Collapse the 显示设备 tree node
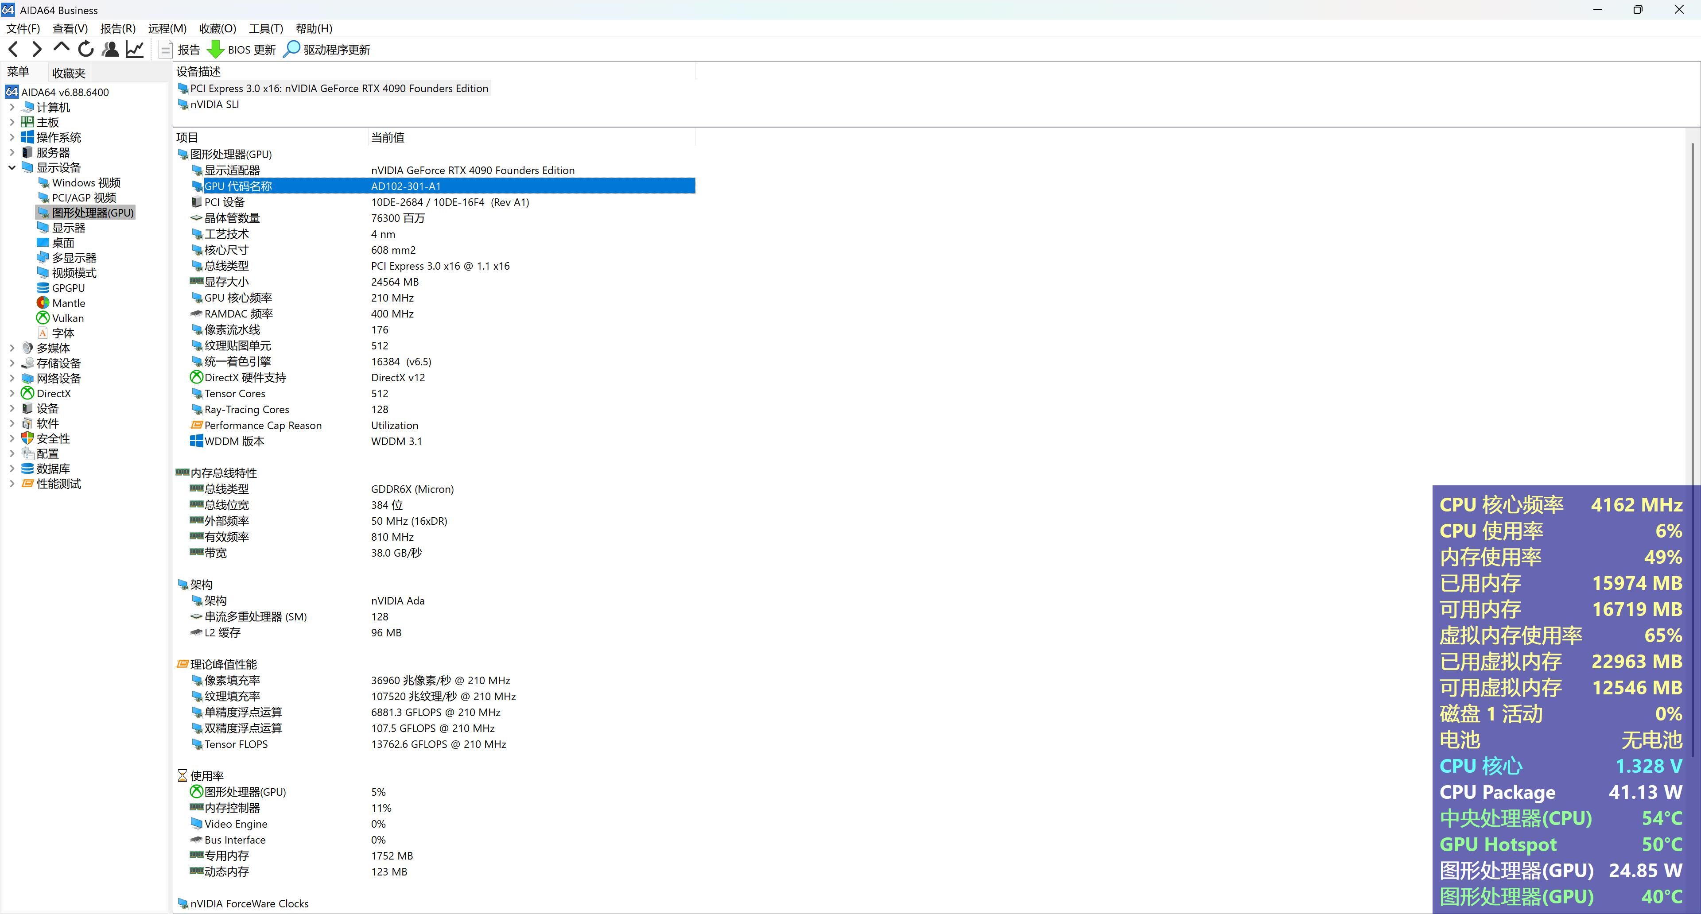 (x=12, y=168)
